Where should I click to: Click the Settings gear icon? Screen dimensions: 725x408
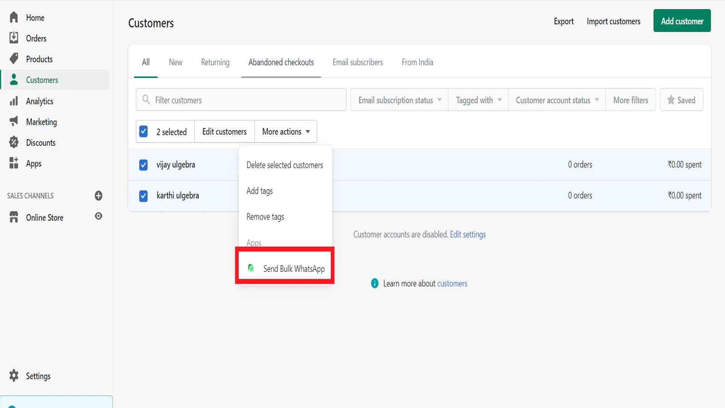coord(14,376)
